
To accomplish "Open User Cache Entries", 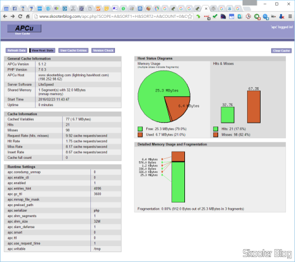I will click(x=73, y=50).
